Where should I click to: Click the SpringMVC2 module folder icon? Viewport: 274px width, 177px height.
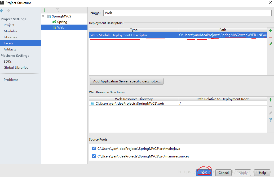(49, 16)
